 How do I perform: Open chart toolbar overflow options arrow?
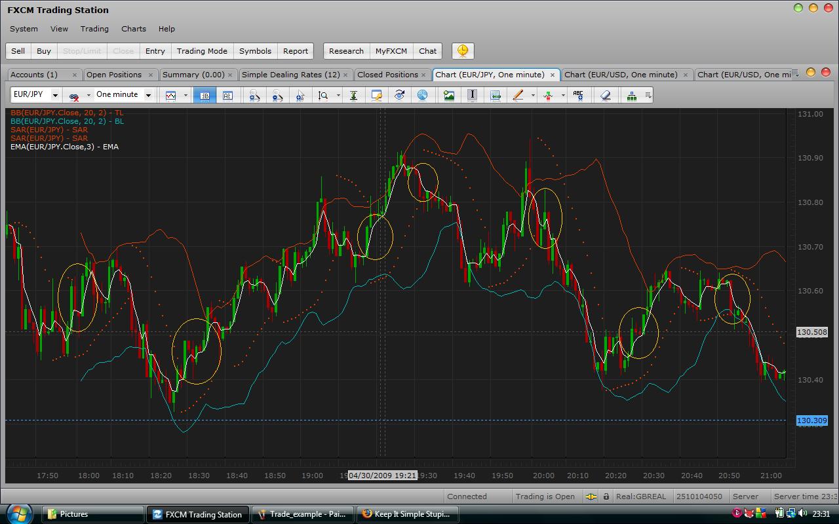648,96
